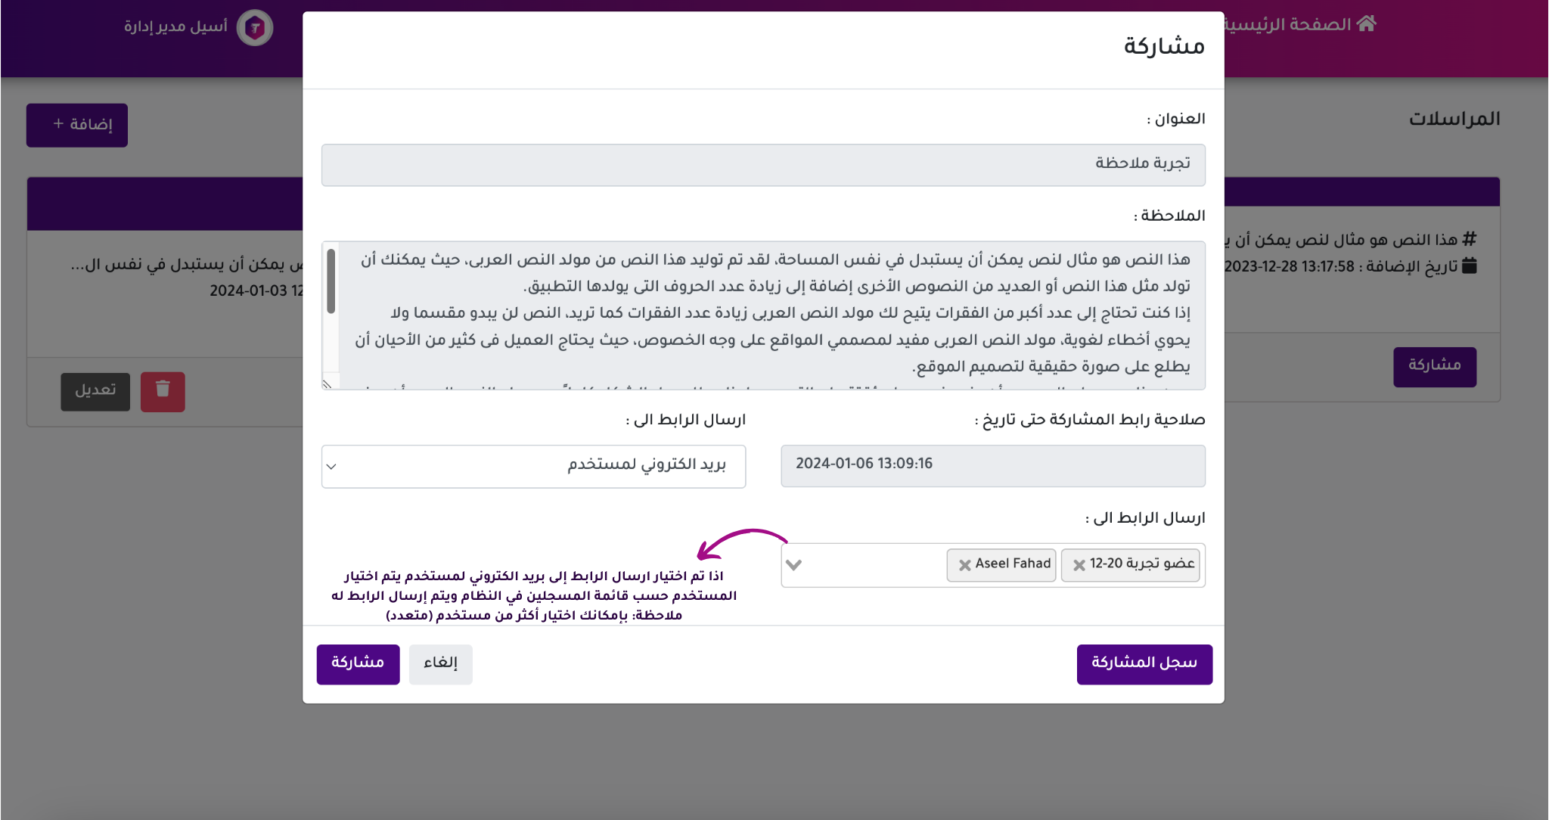The height and width of the screenshot is (820, 1549).
Task: Click the user avatar icon beside أسيل مدير إدارة
Action: point(255,28)
